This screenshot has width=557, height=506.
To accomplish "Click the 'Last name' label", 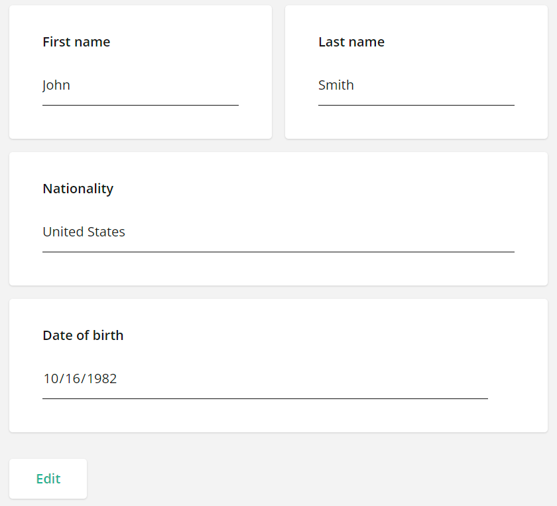I will coord(351,41).
